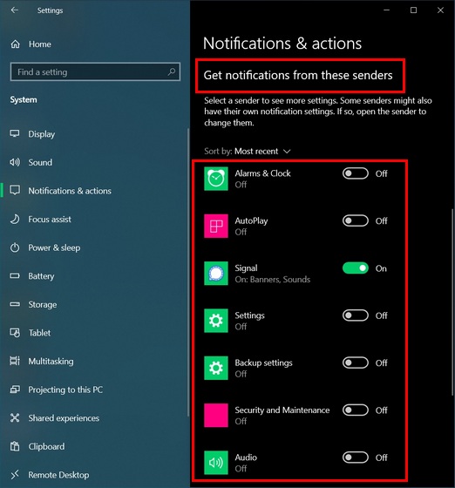
Task: Click the Power & sleep icon
Action: coord(15,247)
